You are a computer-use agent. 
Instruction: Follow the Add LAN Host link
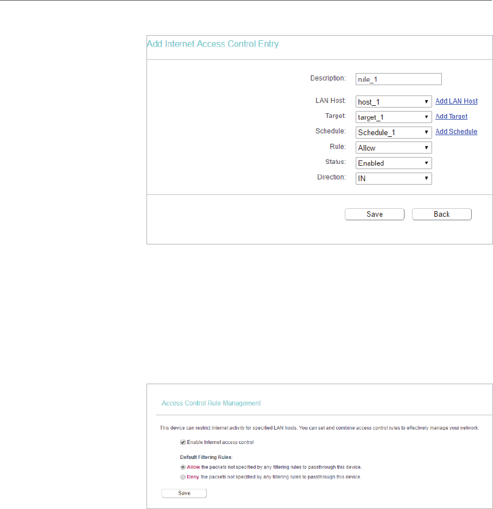pyautogui.click(x=456, y=101)
